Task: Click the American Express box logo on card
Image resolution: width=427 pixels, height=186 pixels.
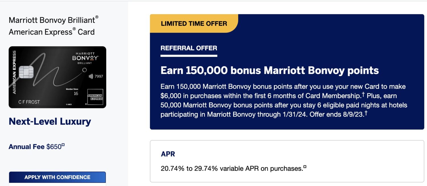Action: click(95, 97)
